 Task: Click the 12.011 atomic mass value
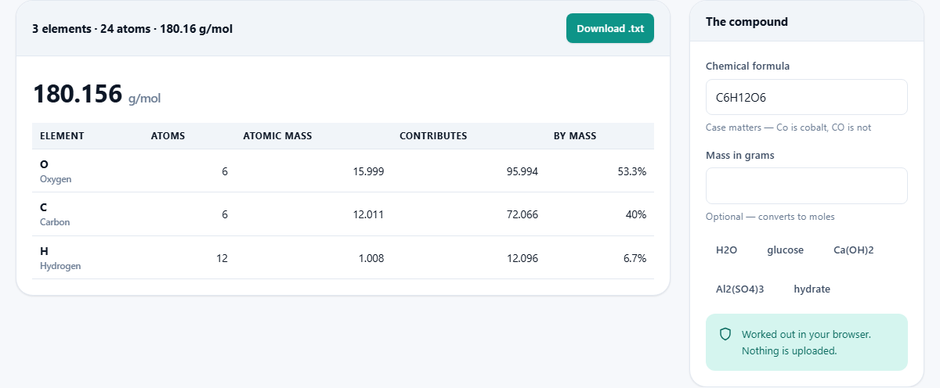[368, 214]
